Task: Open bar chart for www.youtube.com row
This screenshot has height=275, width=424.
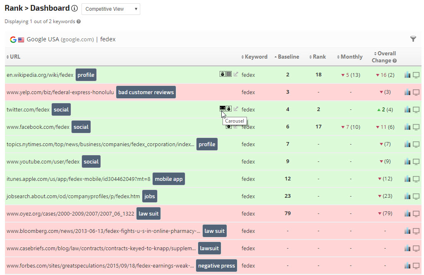Action: tap(407, 161)
